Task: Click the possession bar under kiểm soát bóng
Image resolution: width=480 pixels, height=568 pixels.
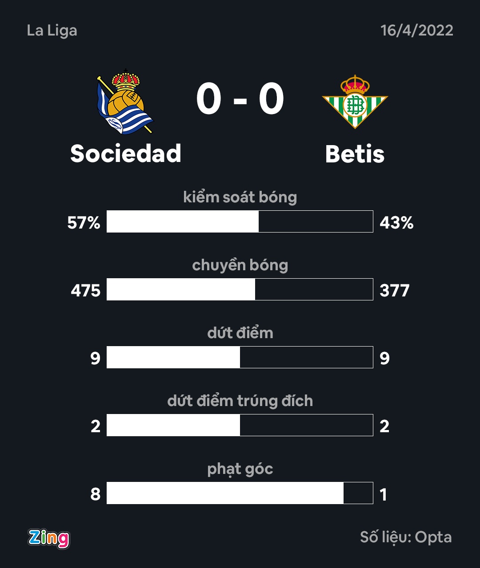Action: [x=240, y=221]
